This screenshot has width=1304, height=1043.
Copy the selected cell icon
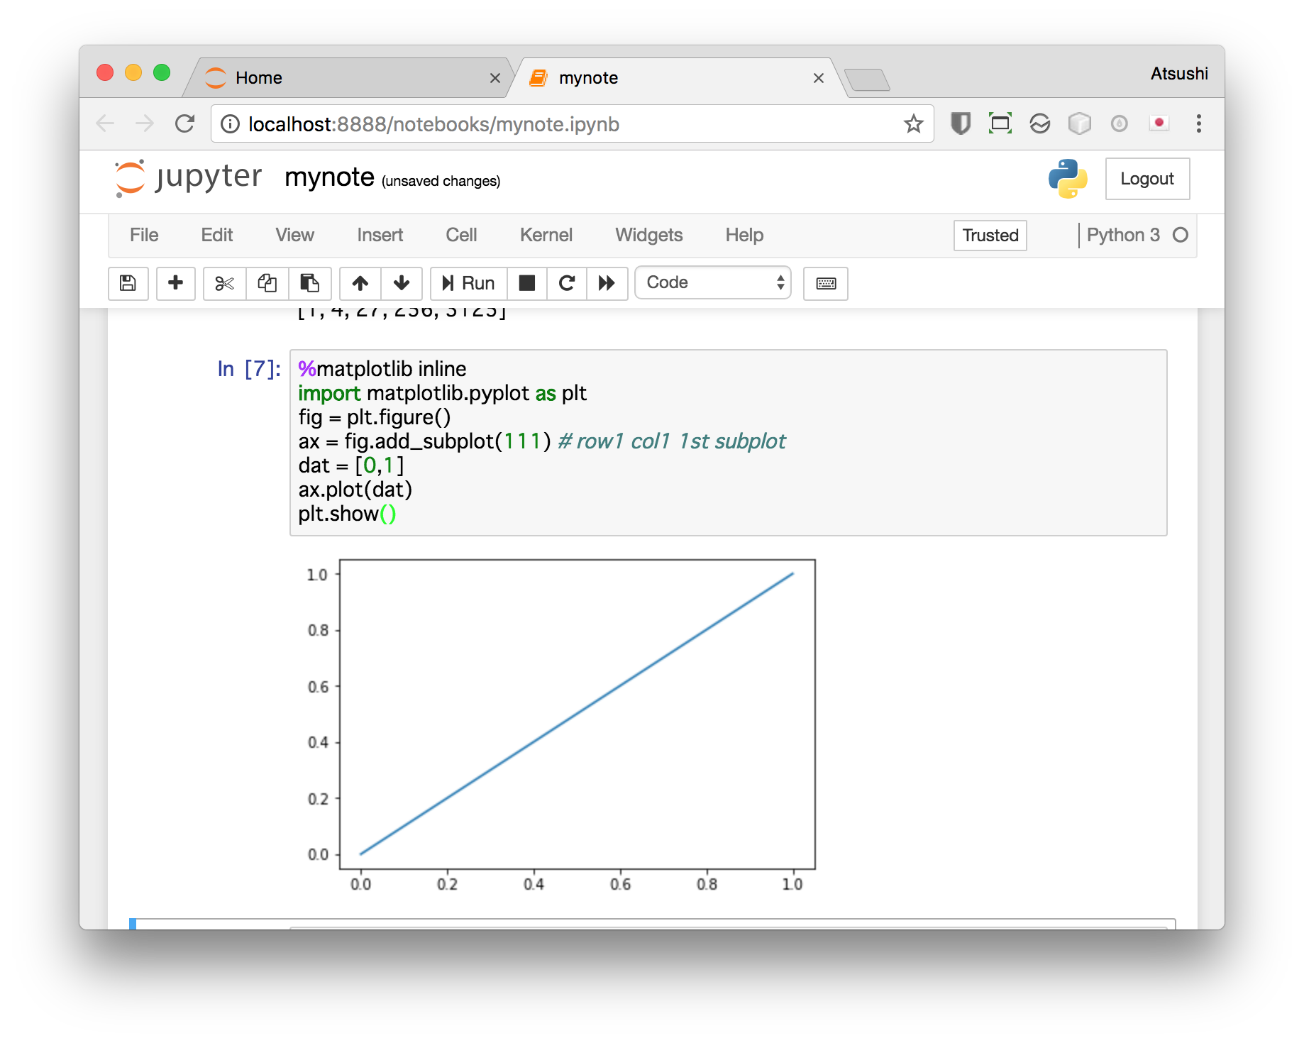[267, 284]
